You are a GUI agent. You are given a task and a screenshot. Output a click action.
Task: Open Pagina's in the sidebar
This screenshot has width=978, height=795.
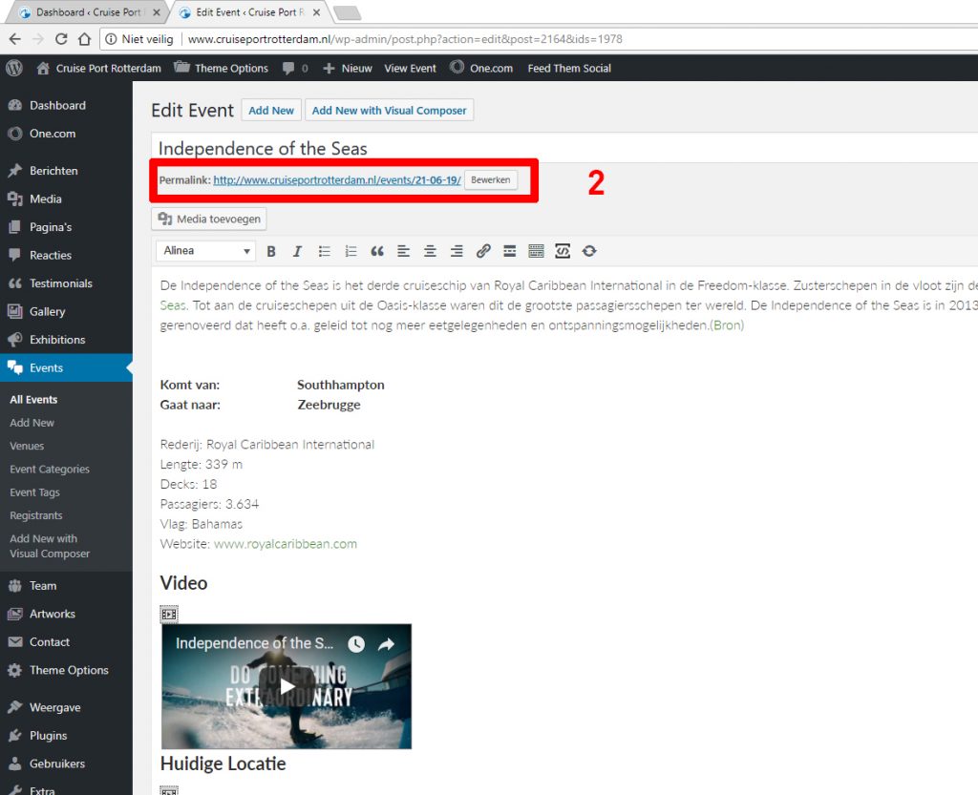pos(66,227)
